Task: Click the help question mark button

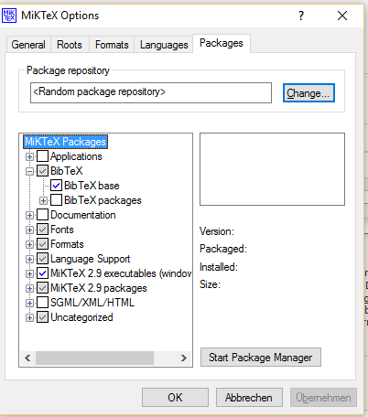Action: [301, 16]
